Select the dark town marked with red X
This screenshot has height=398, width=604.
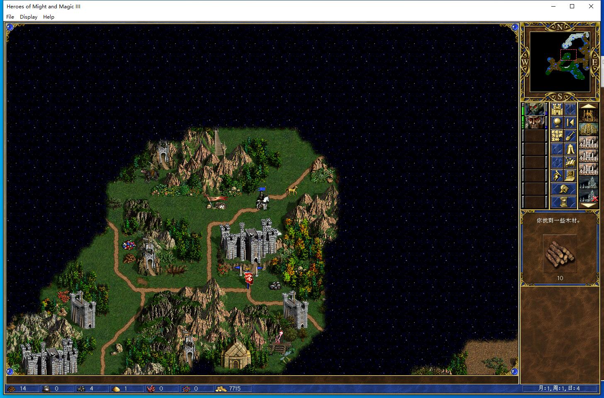point(589,195)
